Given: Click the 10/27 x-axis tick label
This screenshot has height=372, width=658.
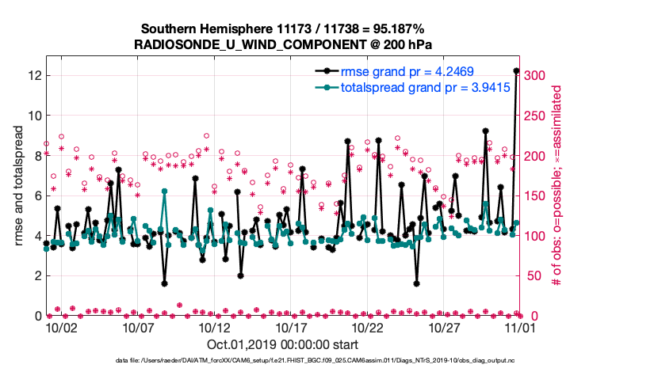Looking at the screenshot, I should point(445,328).
